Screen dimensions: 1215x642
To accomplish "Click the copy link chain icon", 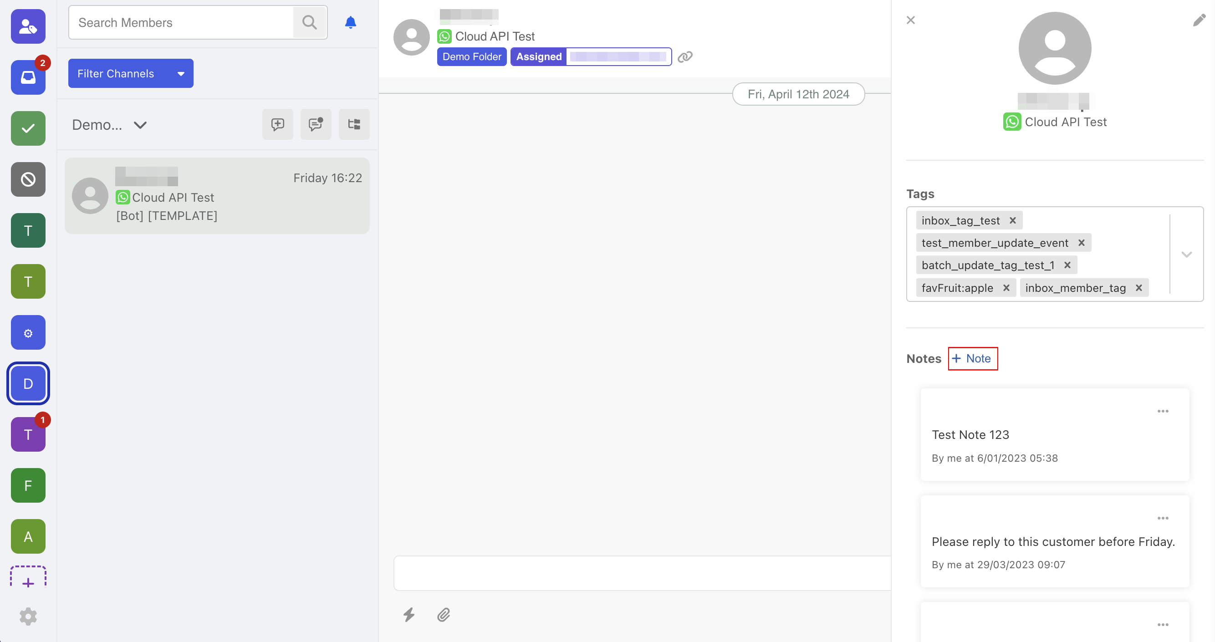I will click(685, 56).
